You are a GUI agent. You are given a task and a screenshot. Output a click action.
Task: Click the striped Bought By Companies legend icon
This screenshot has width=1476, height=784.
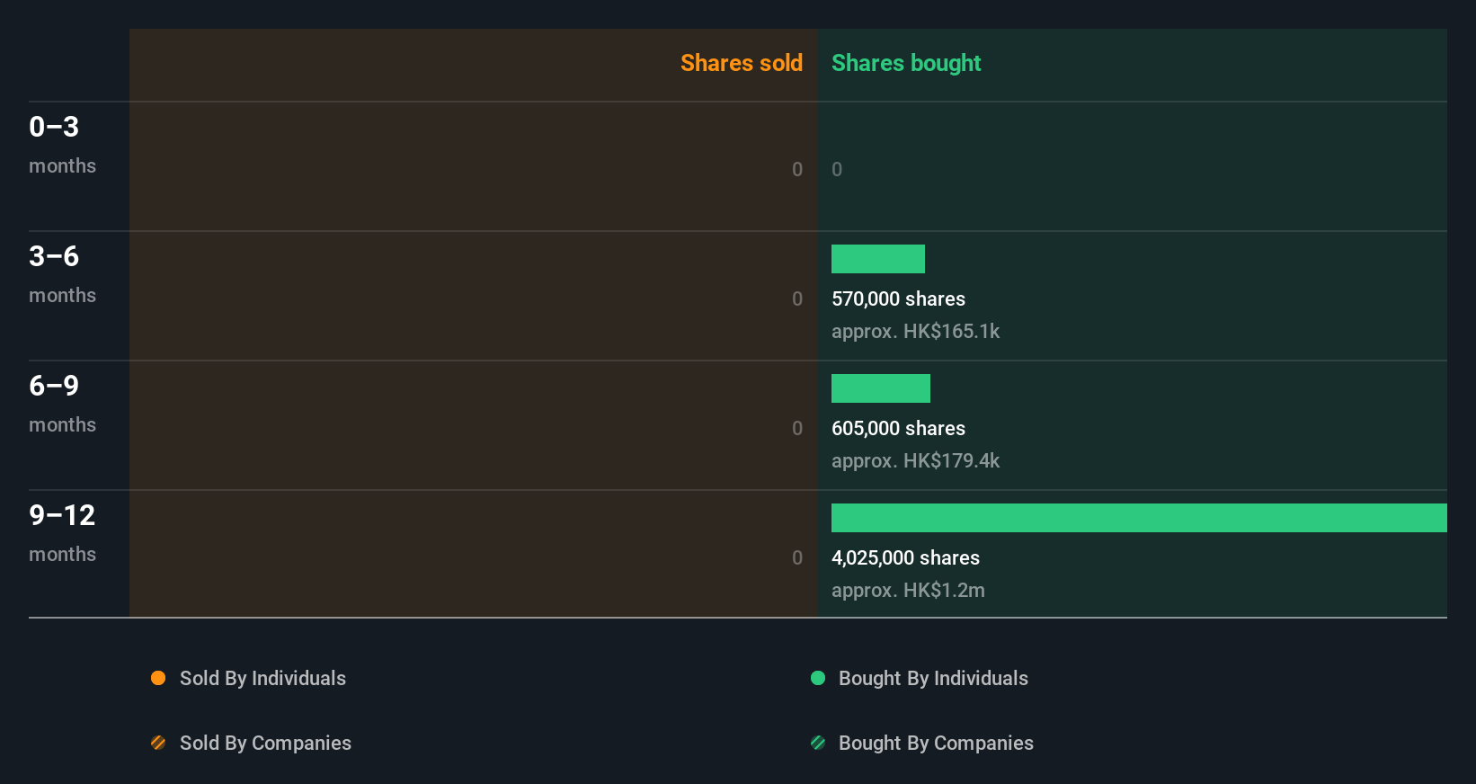click(x=818, y=743)
